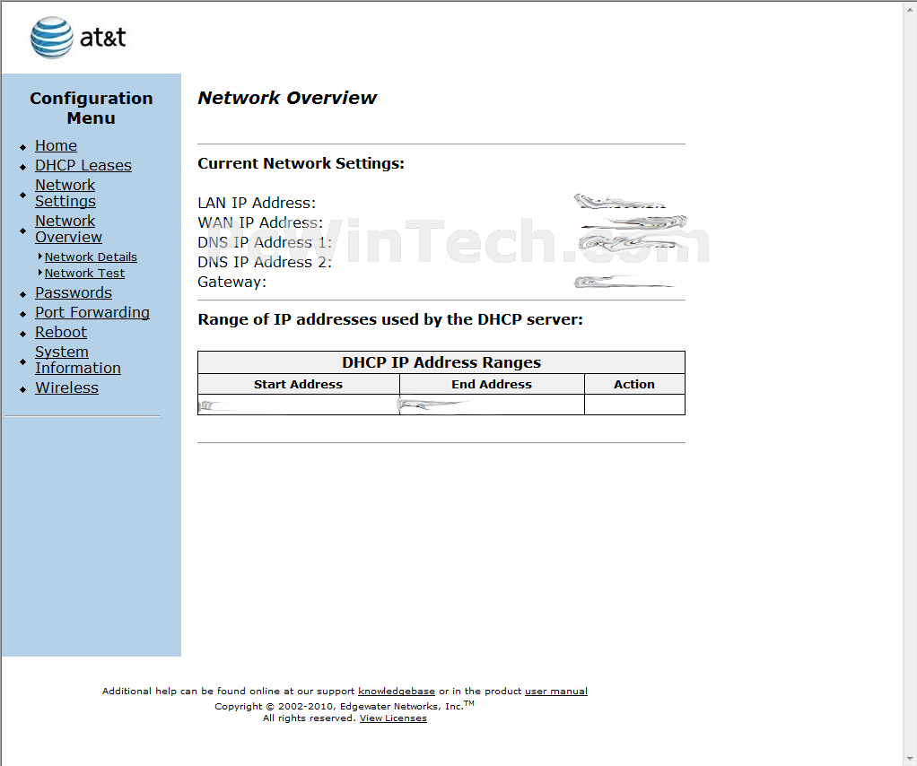Open Network Details sub-item

point(91,257)
